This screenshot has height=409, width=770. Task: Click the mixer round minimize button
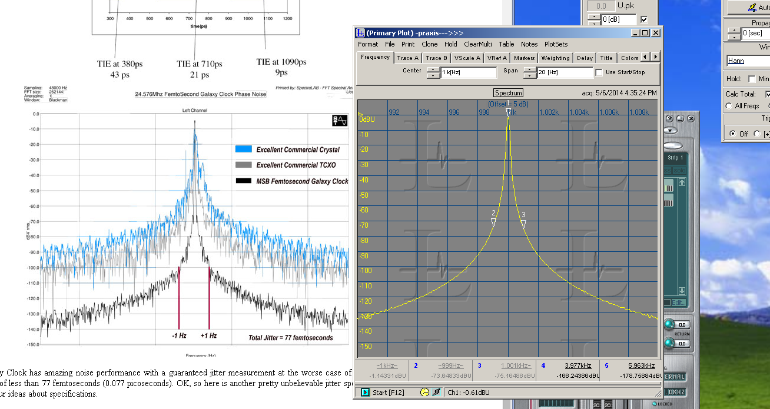tap(681, 118)
